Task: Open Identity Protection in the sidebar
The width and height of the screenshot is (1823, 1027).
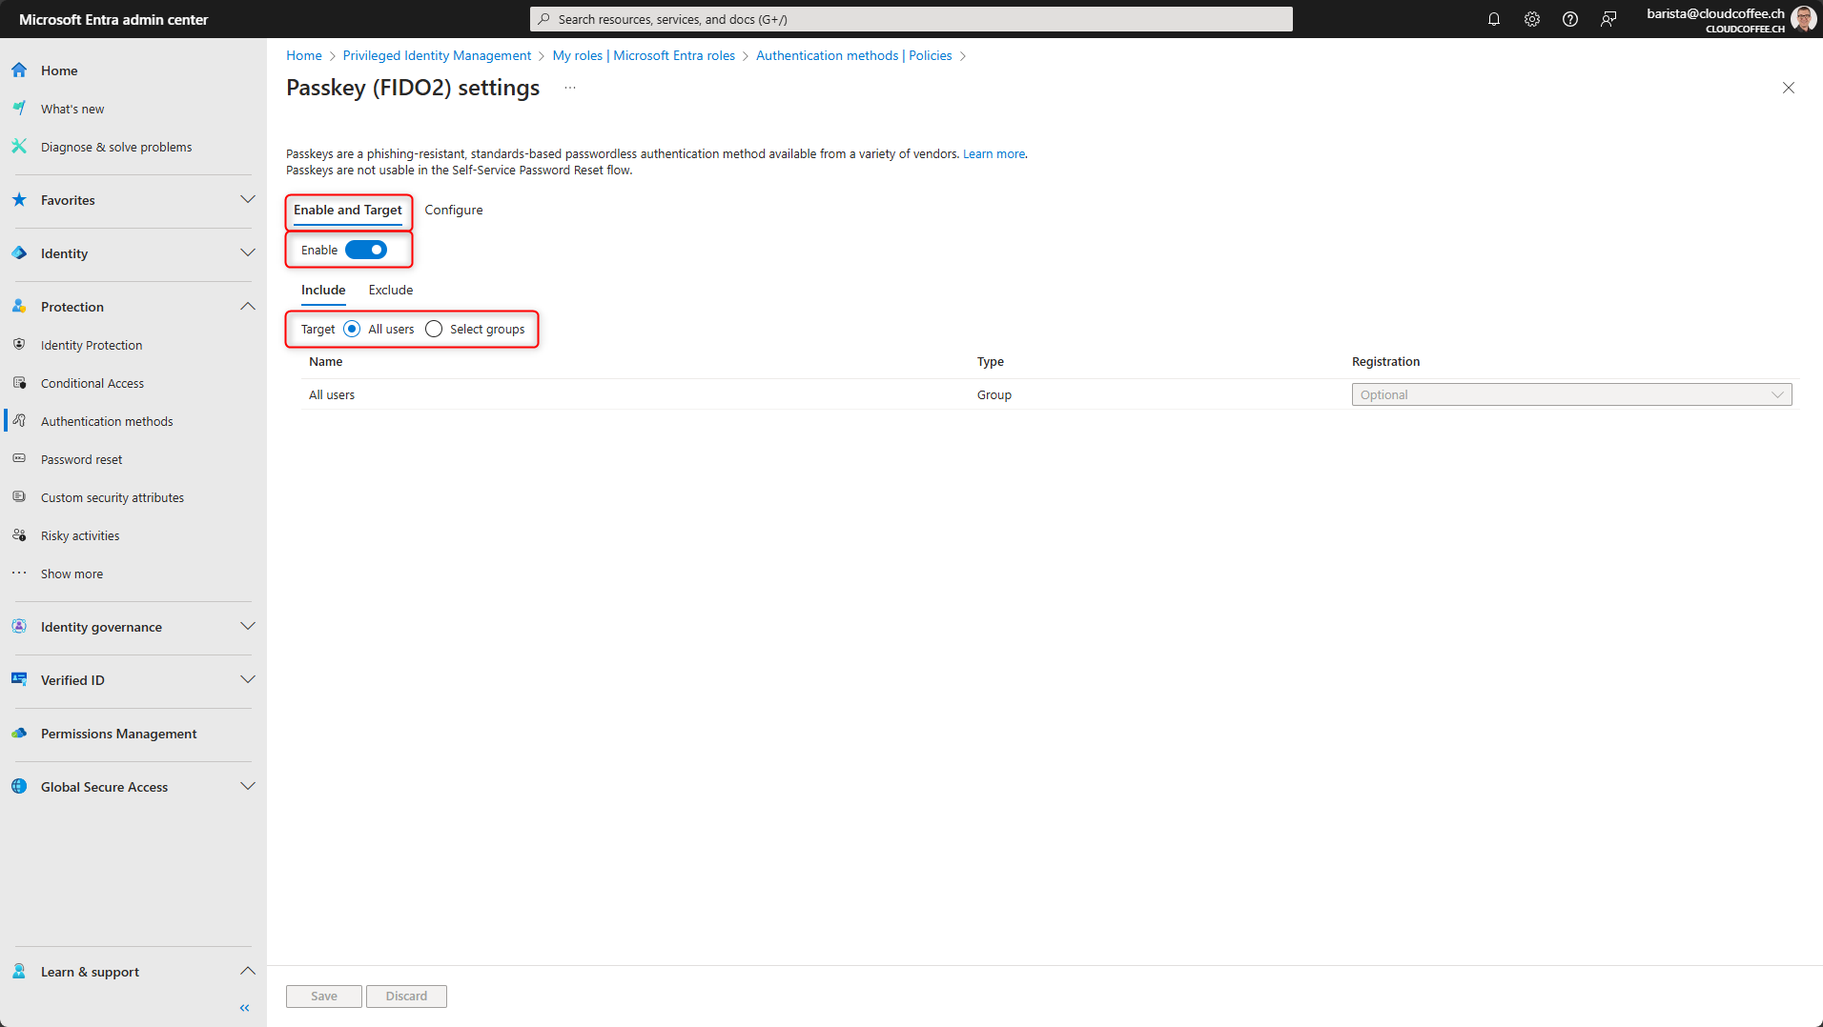Action: point(91,344)
